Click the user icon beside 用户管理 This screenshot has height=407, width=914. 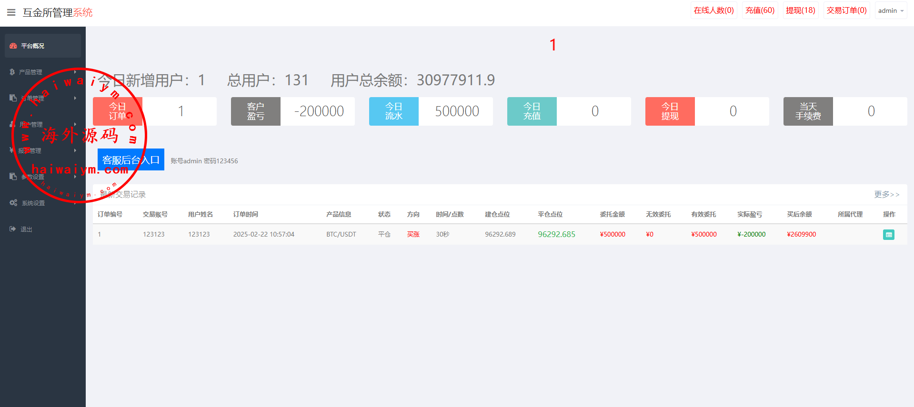12,124
